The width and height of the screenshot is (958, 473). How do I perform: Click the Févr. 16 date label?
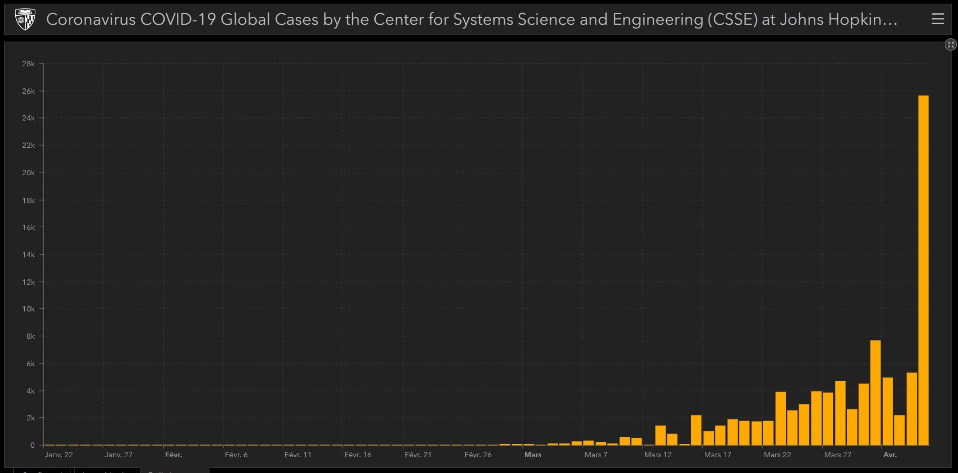tap(358, 455)
